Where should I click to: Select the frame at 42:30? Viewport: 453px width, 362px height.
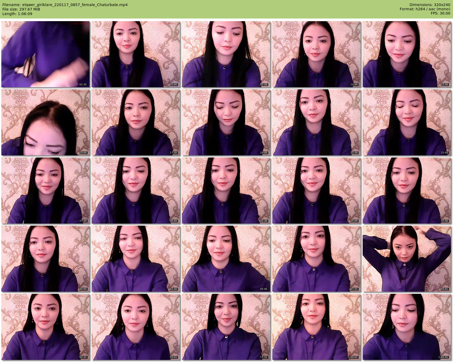(x=136, y=259)
